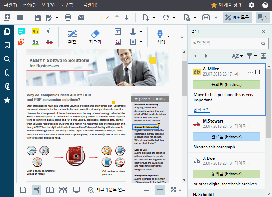Click the add page icon

point(146,18)
